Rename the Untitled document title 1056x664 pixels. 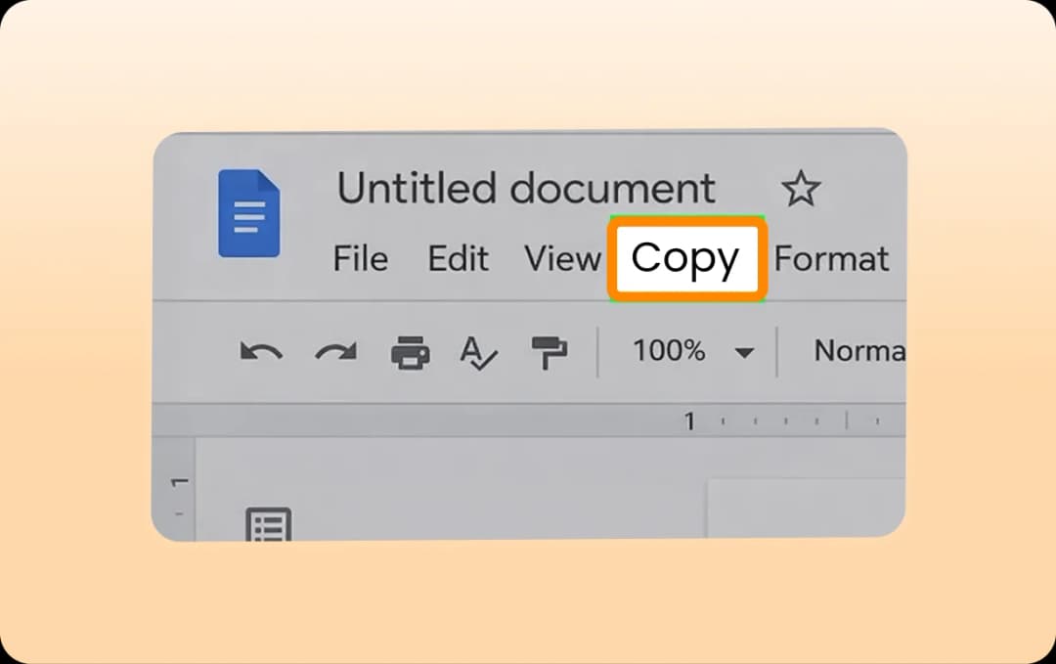point(525,188)
